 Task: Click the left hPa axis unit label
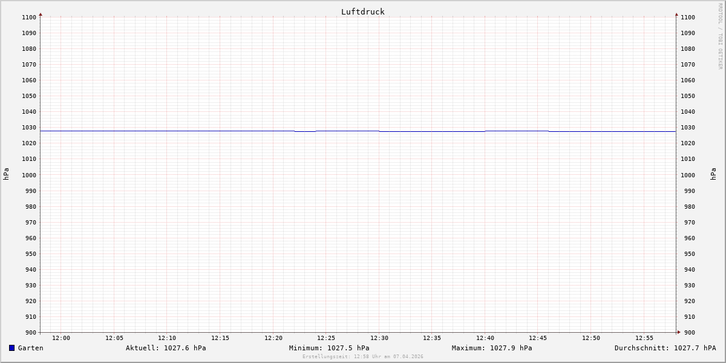[x=6, y=174]
